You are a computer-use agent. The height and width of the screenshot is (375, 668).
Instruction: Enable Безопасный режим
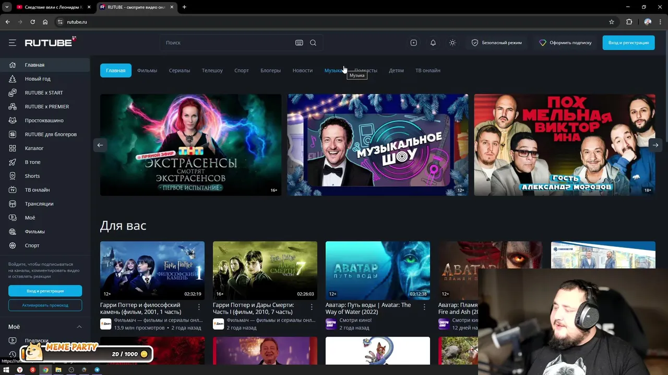497,43
